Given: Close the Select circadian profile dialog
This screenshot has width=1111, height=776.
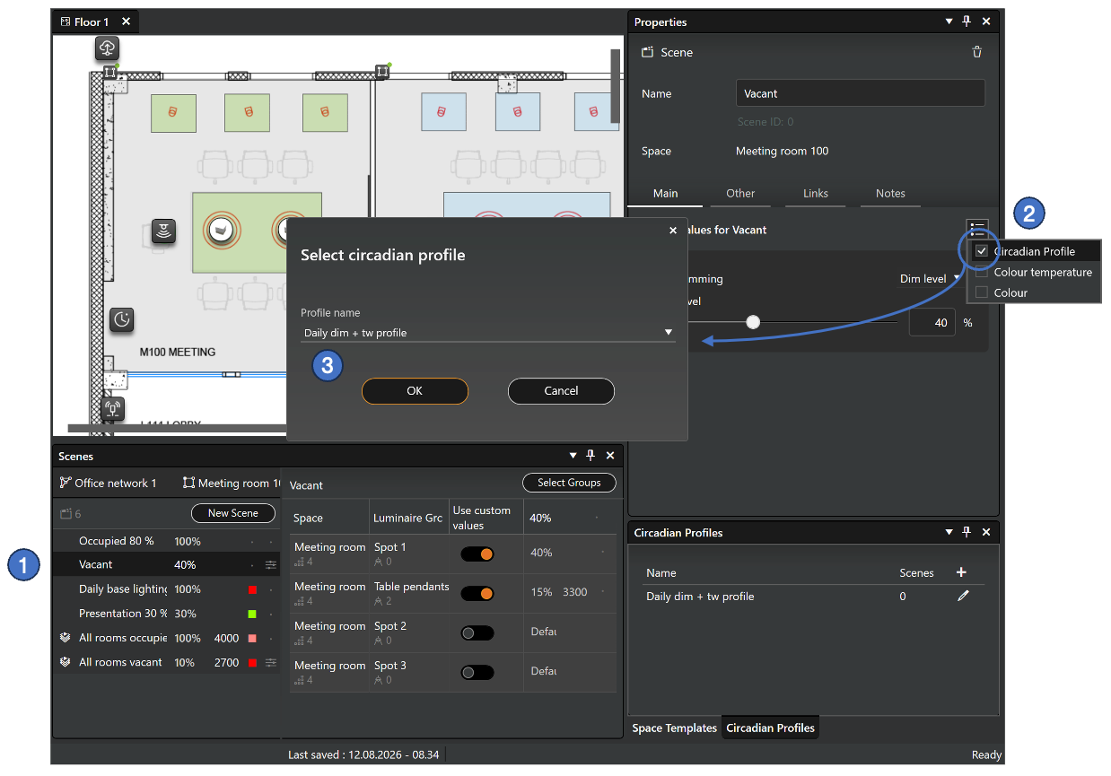Looking at the screenshot, I should tap(673, 231).
